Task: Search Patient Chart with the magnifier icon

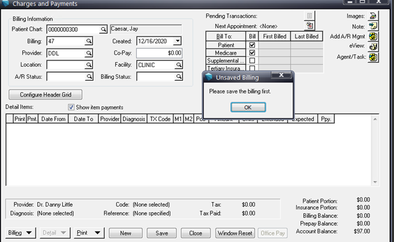Action: 103,30
